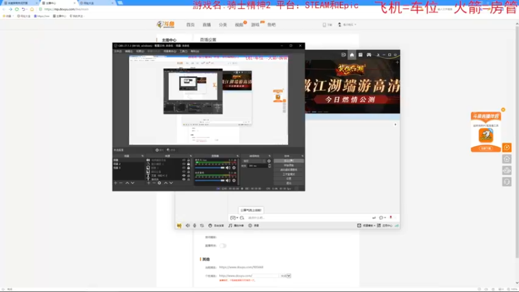Viewport: 519px width, 292px height.
Task: Toggle visibility of third source in OBS list
Action: 184,168
